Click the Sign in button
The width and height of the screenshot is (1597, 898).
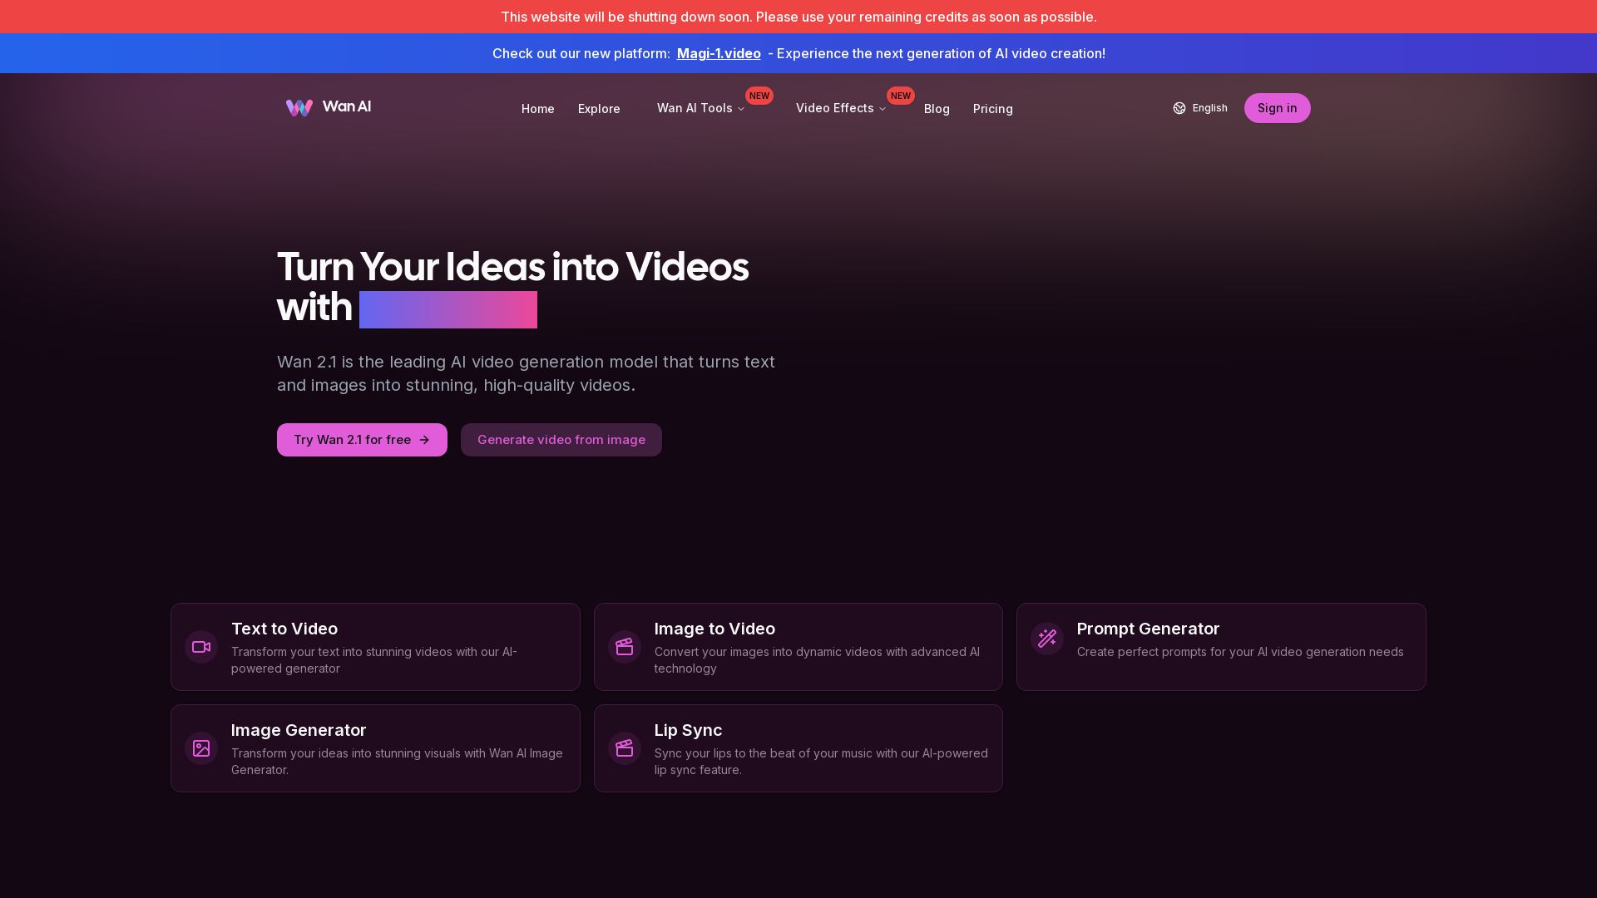click(x=1277, y=108)
